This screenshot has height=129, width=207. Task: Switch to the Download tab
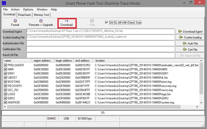(x=9, y=14)
